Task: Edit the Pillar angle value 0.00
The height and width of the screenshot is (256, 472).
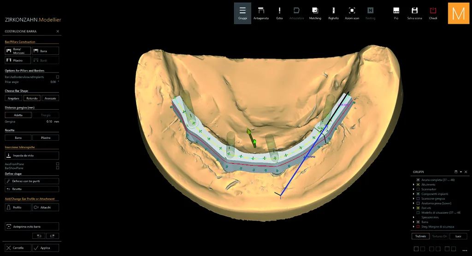Action: pos(53,82)
